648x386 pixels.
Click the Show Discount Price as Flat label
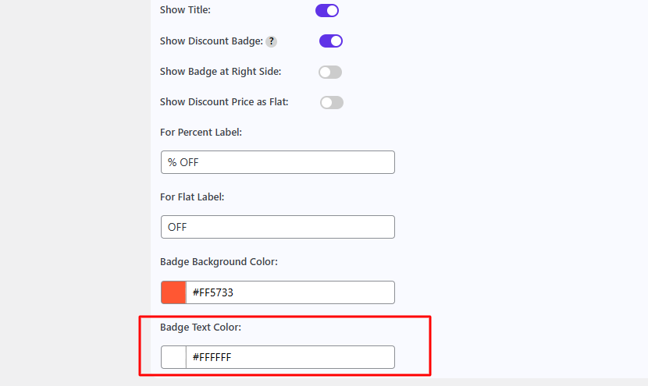[x=224, y=102]
